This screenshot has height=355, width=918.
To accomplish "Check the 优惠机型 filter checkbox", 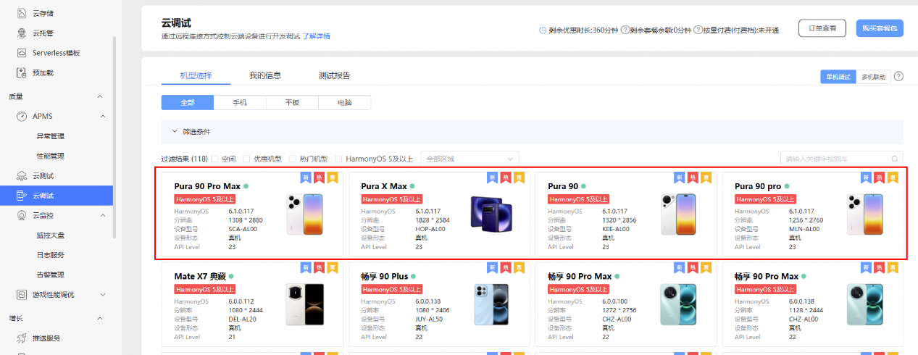I will pyautogui.click(x=246, y=159).
